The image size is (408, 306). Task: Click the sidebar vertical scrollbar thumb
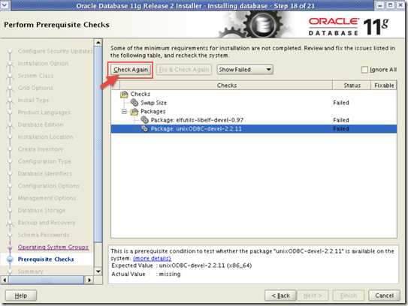pyautogui.click(x=98, y=144)
